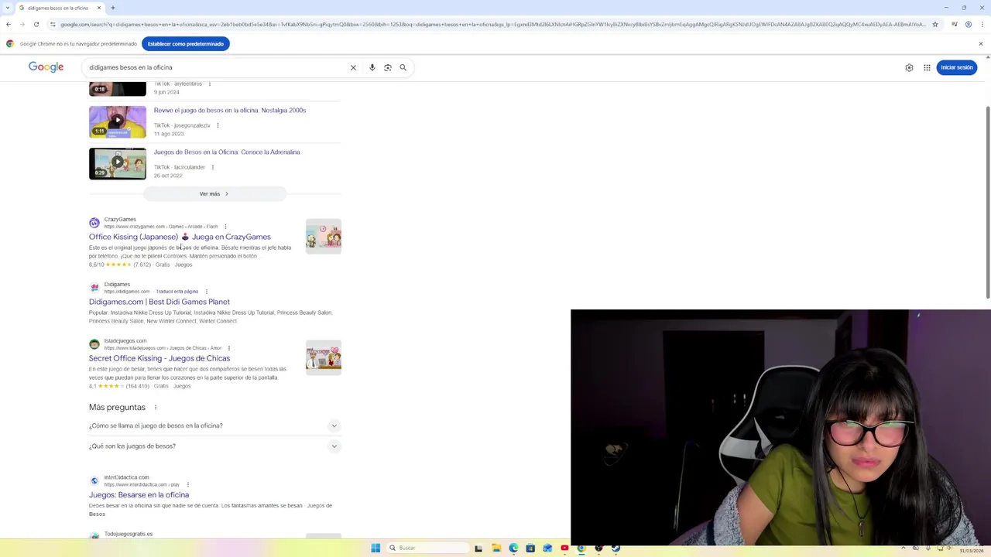Close the didigames besos en la oficina tab
The height and width of the screenshot is (557, 991).
[99, 8]
